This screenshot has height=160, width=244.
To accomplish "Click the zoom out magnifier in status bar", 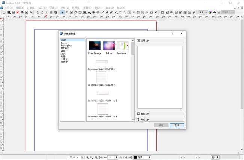I will [87, 157].
